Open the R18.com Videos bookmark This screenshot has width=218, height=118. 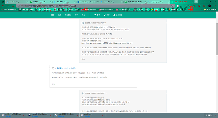pyautogui.click(x=9, y=9)
